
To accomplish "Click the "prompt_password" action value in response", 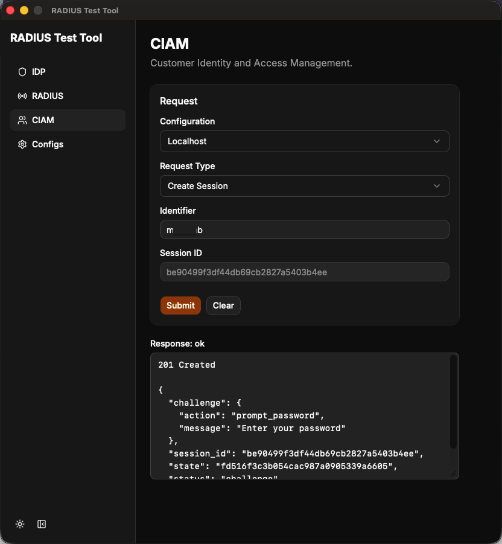I will pos(275,415).
